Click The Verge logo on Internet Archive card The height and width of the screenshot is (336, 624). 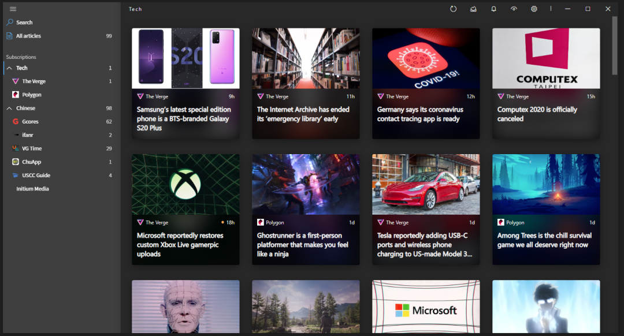click(260, 96)
